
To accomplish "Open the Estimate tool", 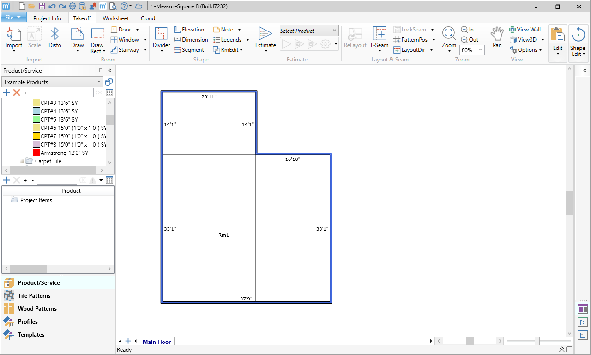I will click(x=265, y=38).
